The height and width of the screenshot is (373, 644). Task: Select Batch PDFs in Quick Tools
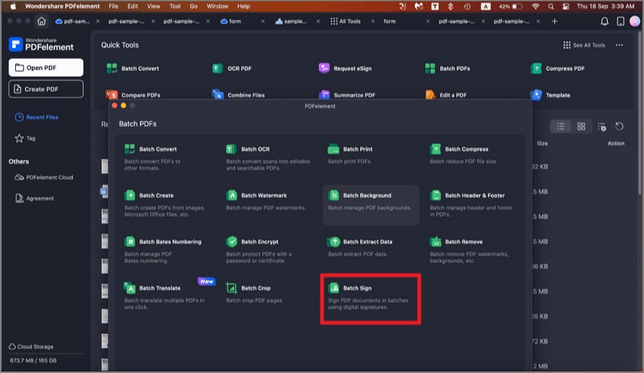(x=448, y=68)
